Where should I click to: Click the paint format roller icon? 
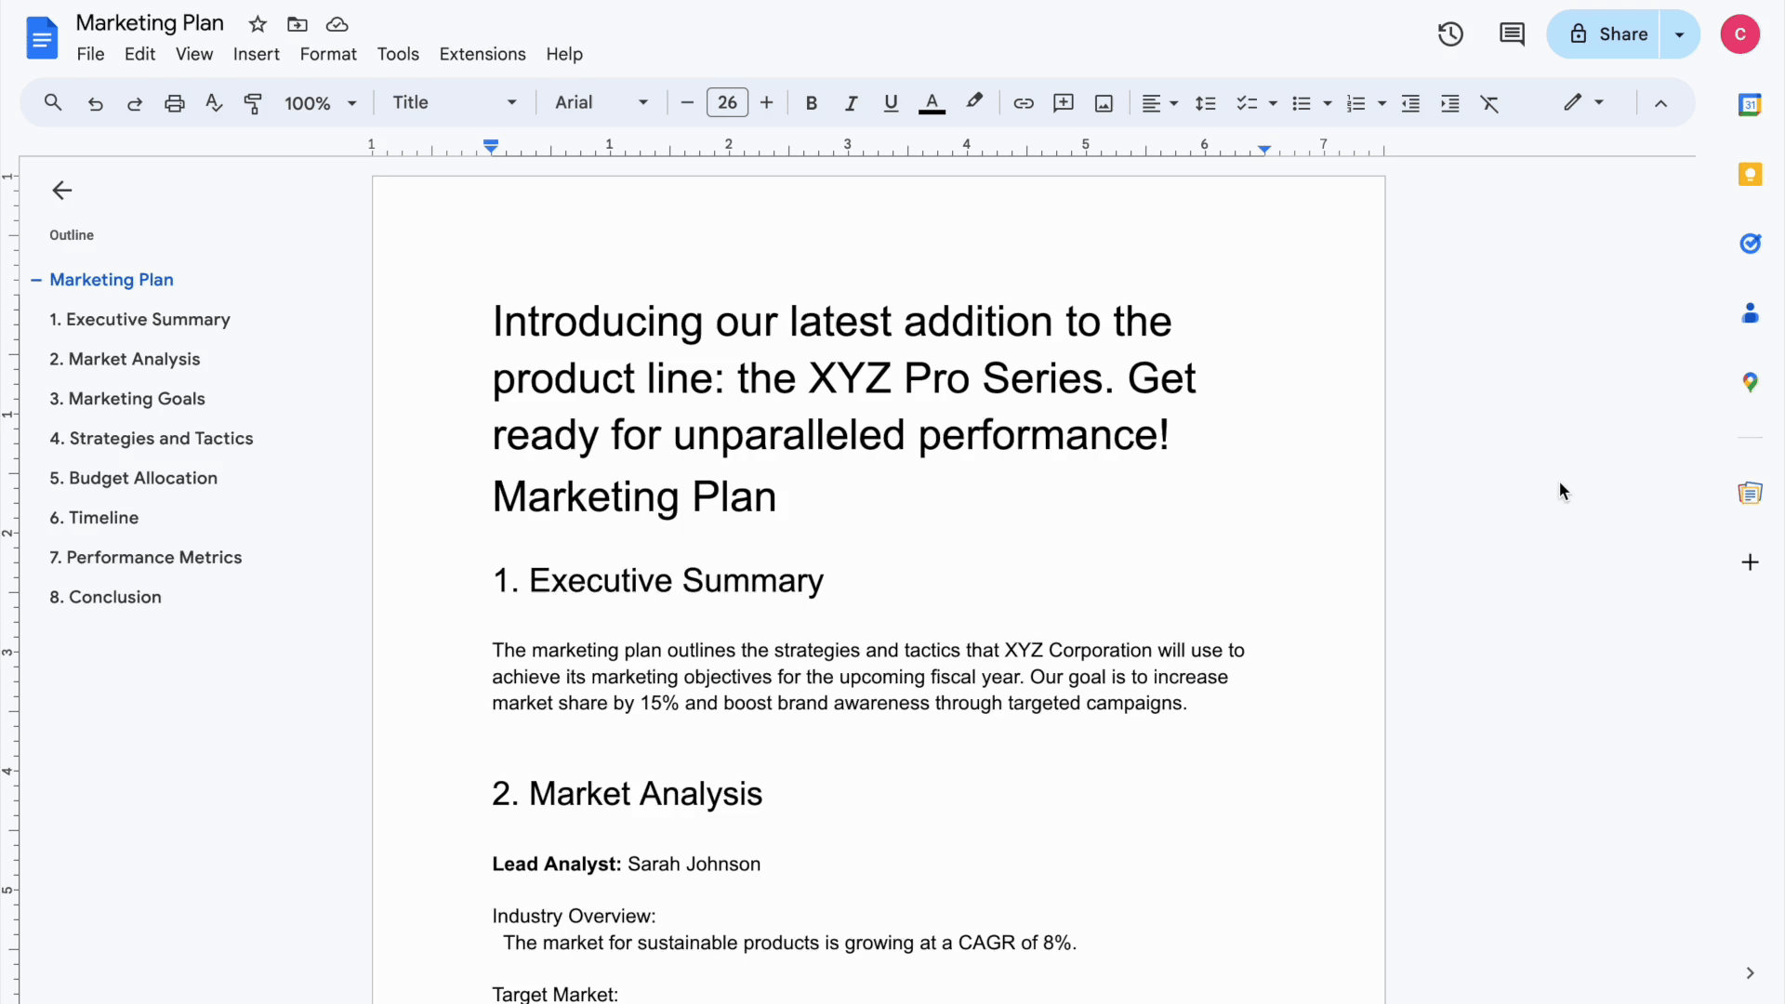[x=252, y=103]
